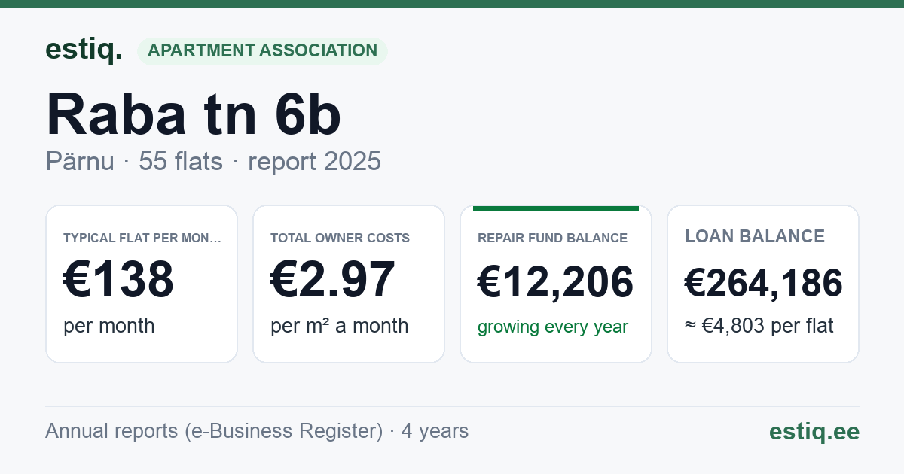This screenshot has width=904, height=474.
Task: Click the TOTAL OWNER COSTS label
Action: coord(340,238)
